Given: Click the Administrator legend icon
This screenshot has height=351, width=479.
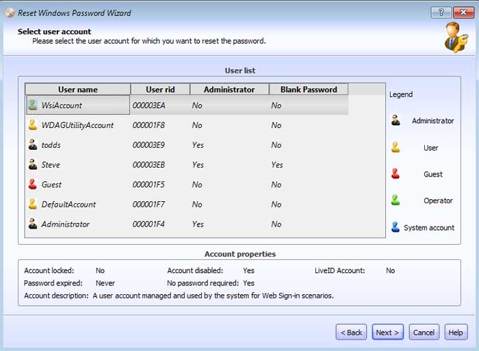Looking at the screenshot, I should [396, 120].
